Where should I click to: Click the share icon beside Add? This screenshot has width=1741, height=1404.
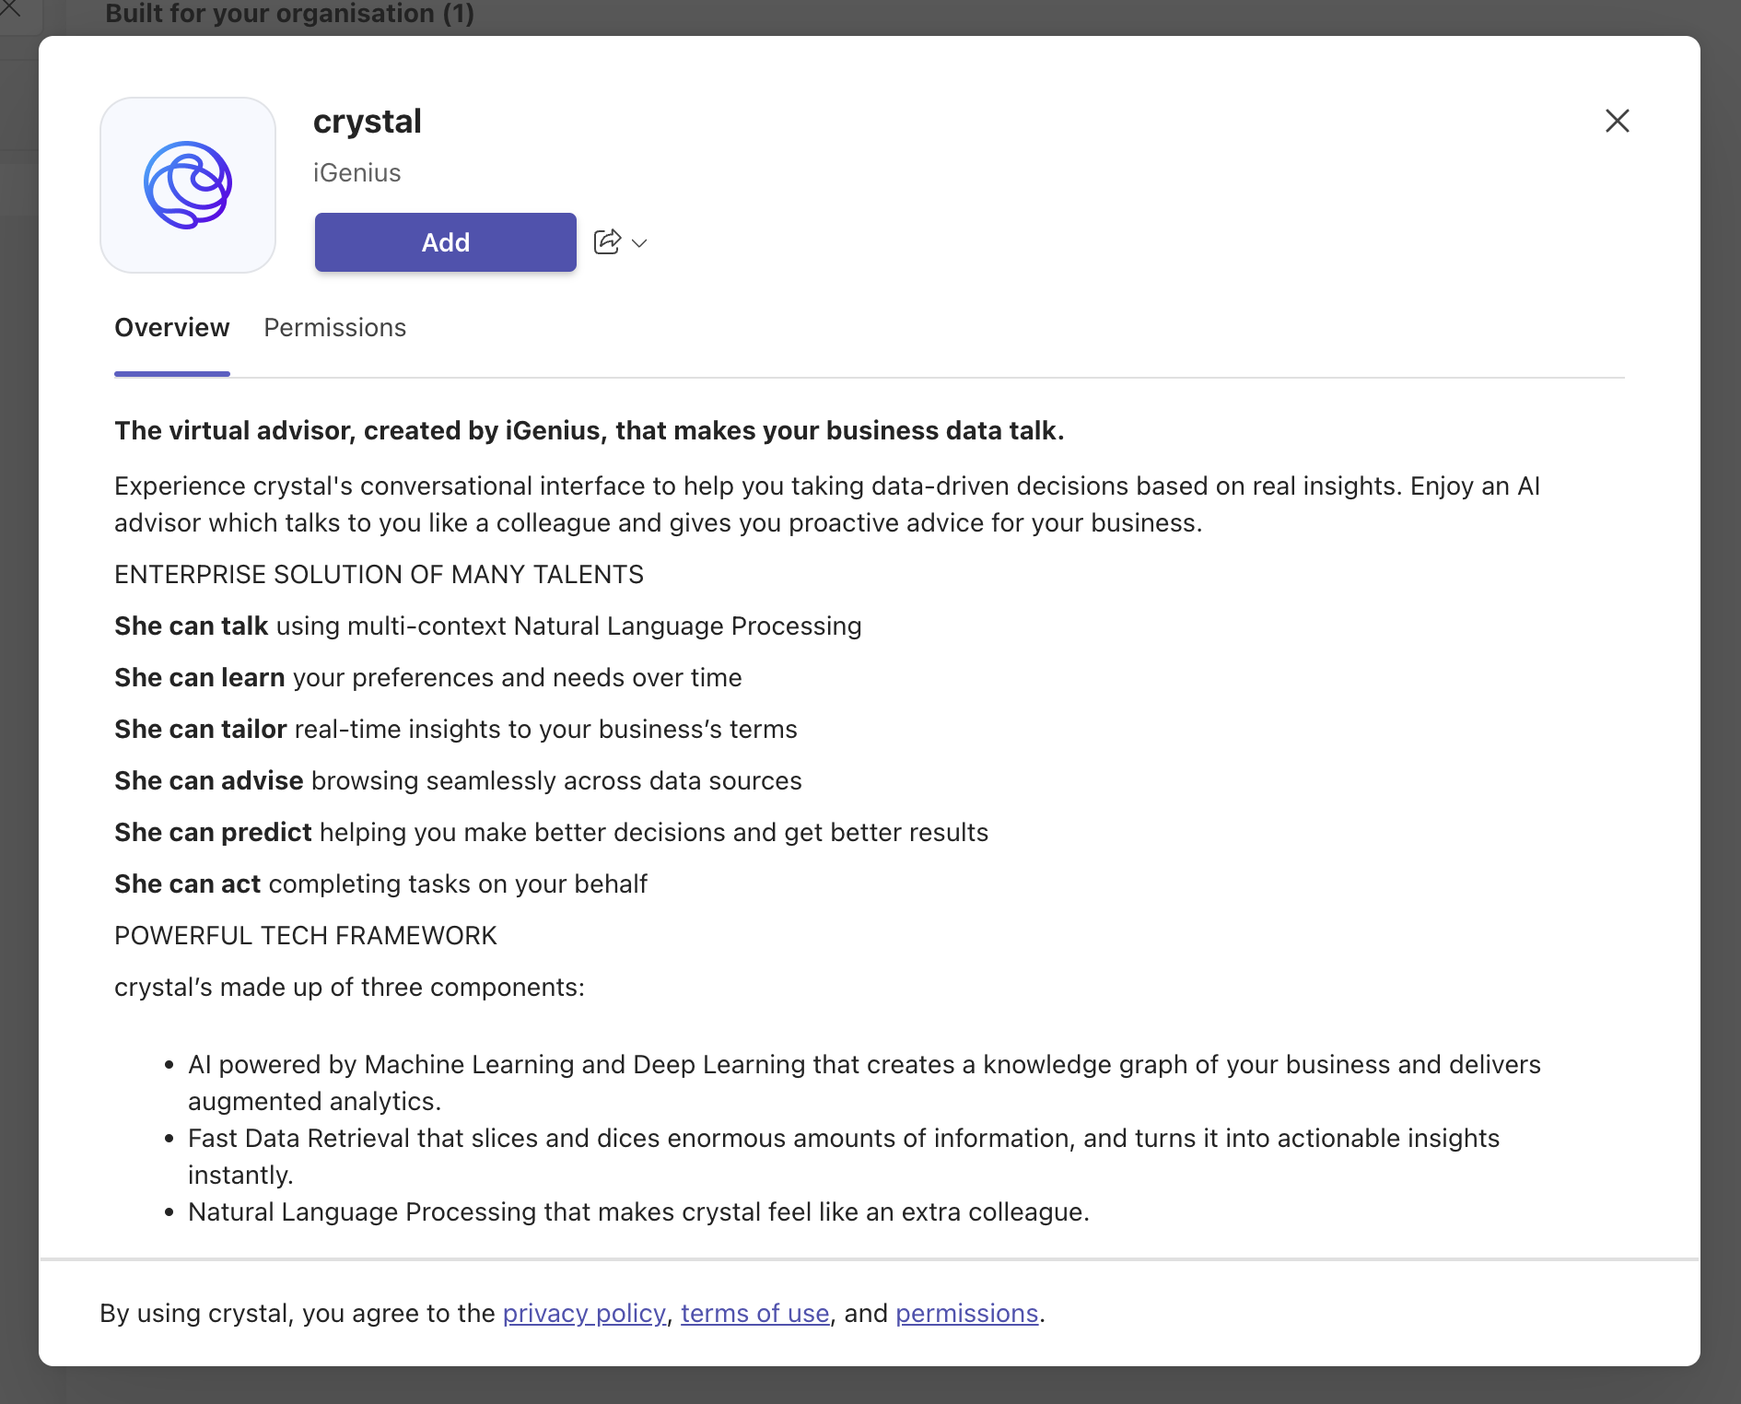click(607, 242)
